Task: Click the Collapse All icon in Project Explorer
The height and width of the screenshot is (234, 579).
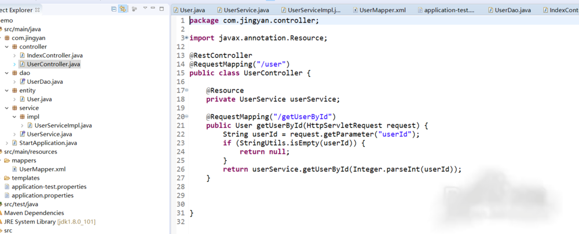Action: pos(113,9)
